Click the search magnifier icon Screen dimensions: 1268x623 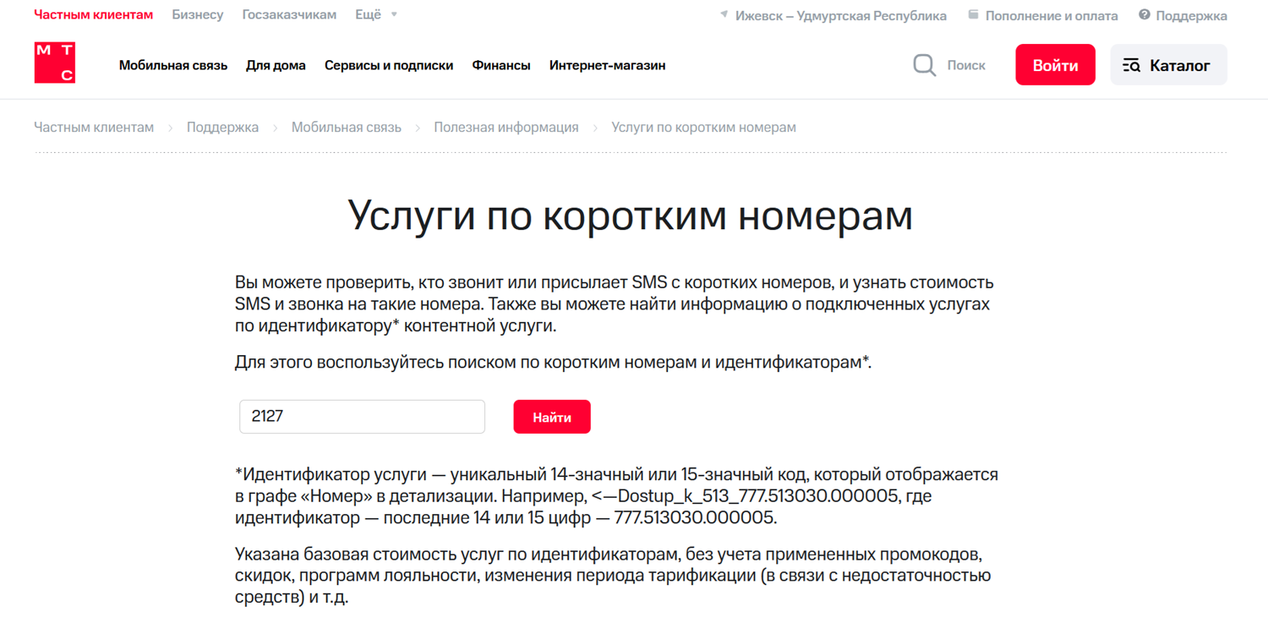[924, 65]
